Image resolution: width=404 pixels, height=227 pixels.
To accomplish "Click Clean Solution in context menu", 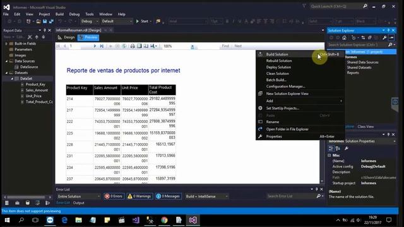I will pos(300,74).
